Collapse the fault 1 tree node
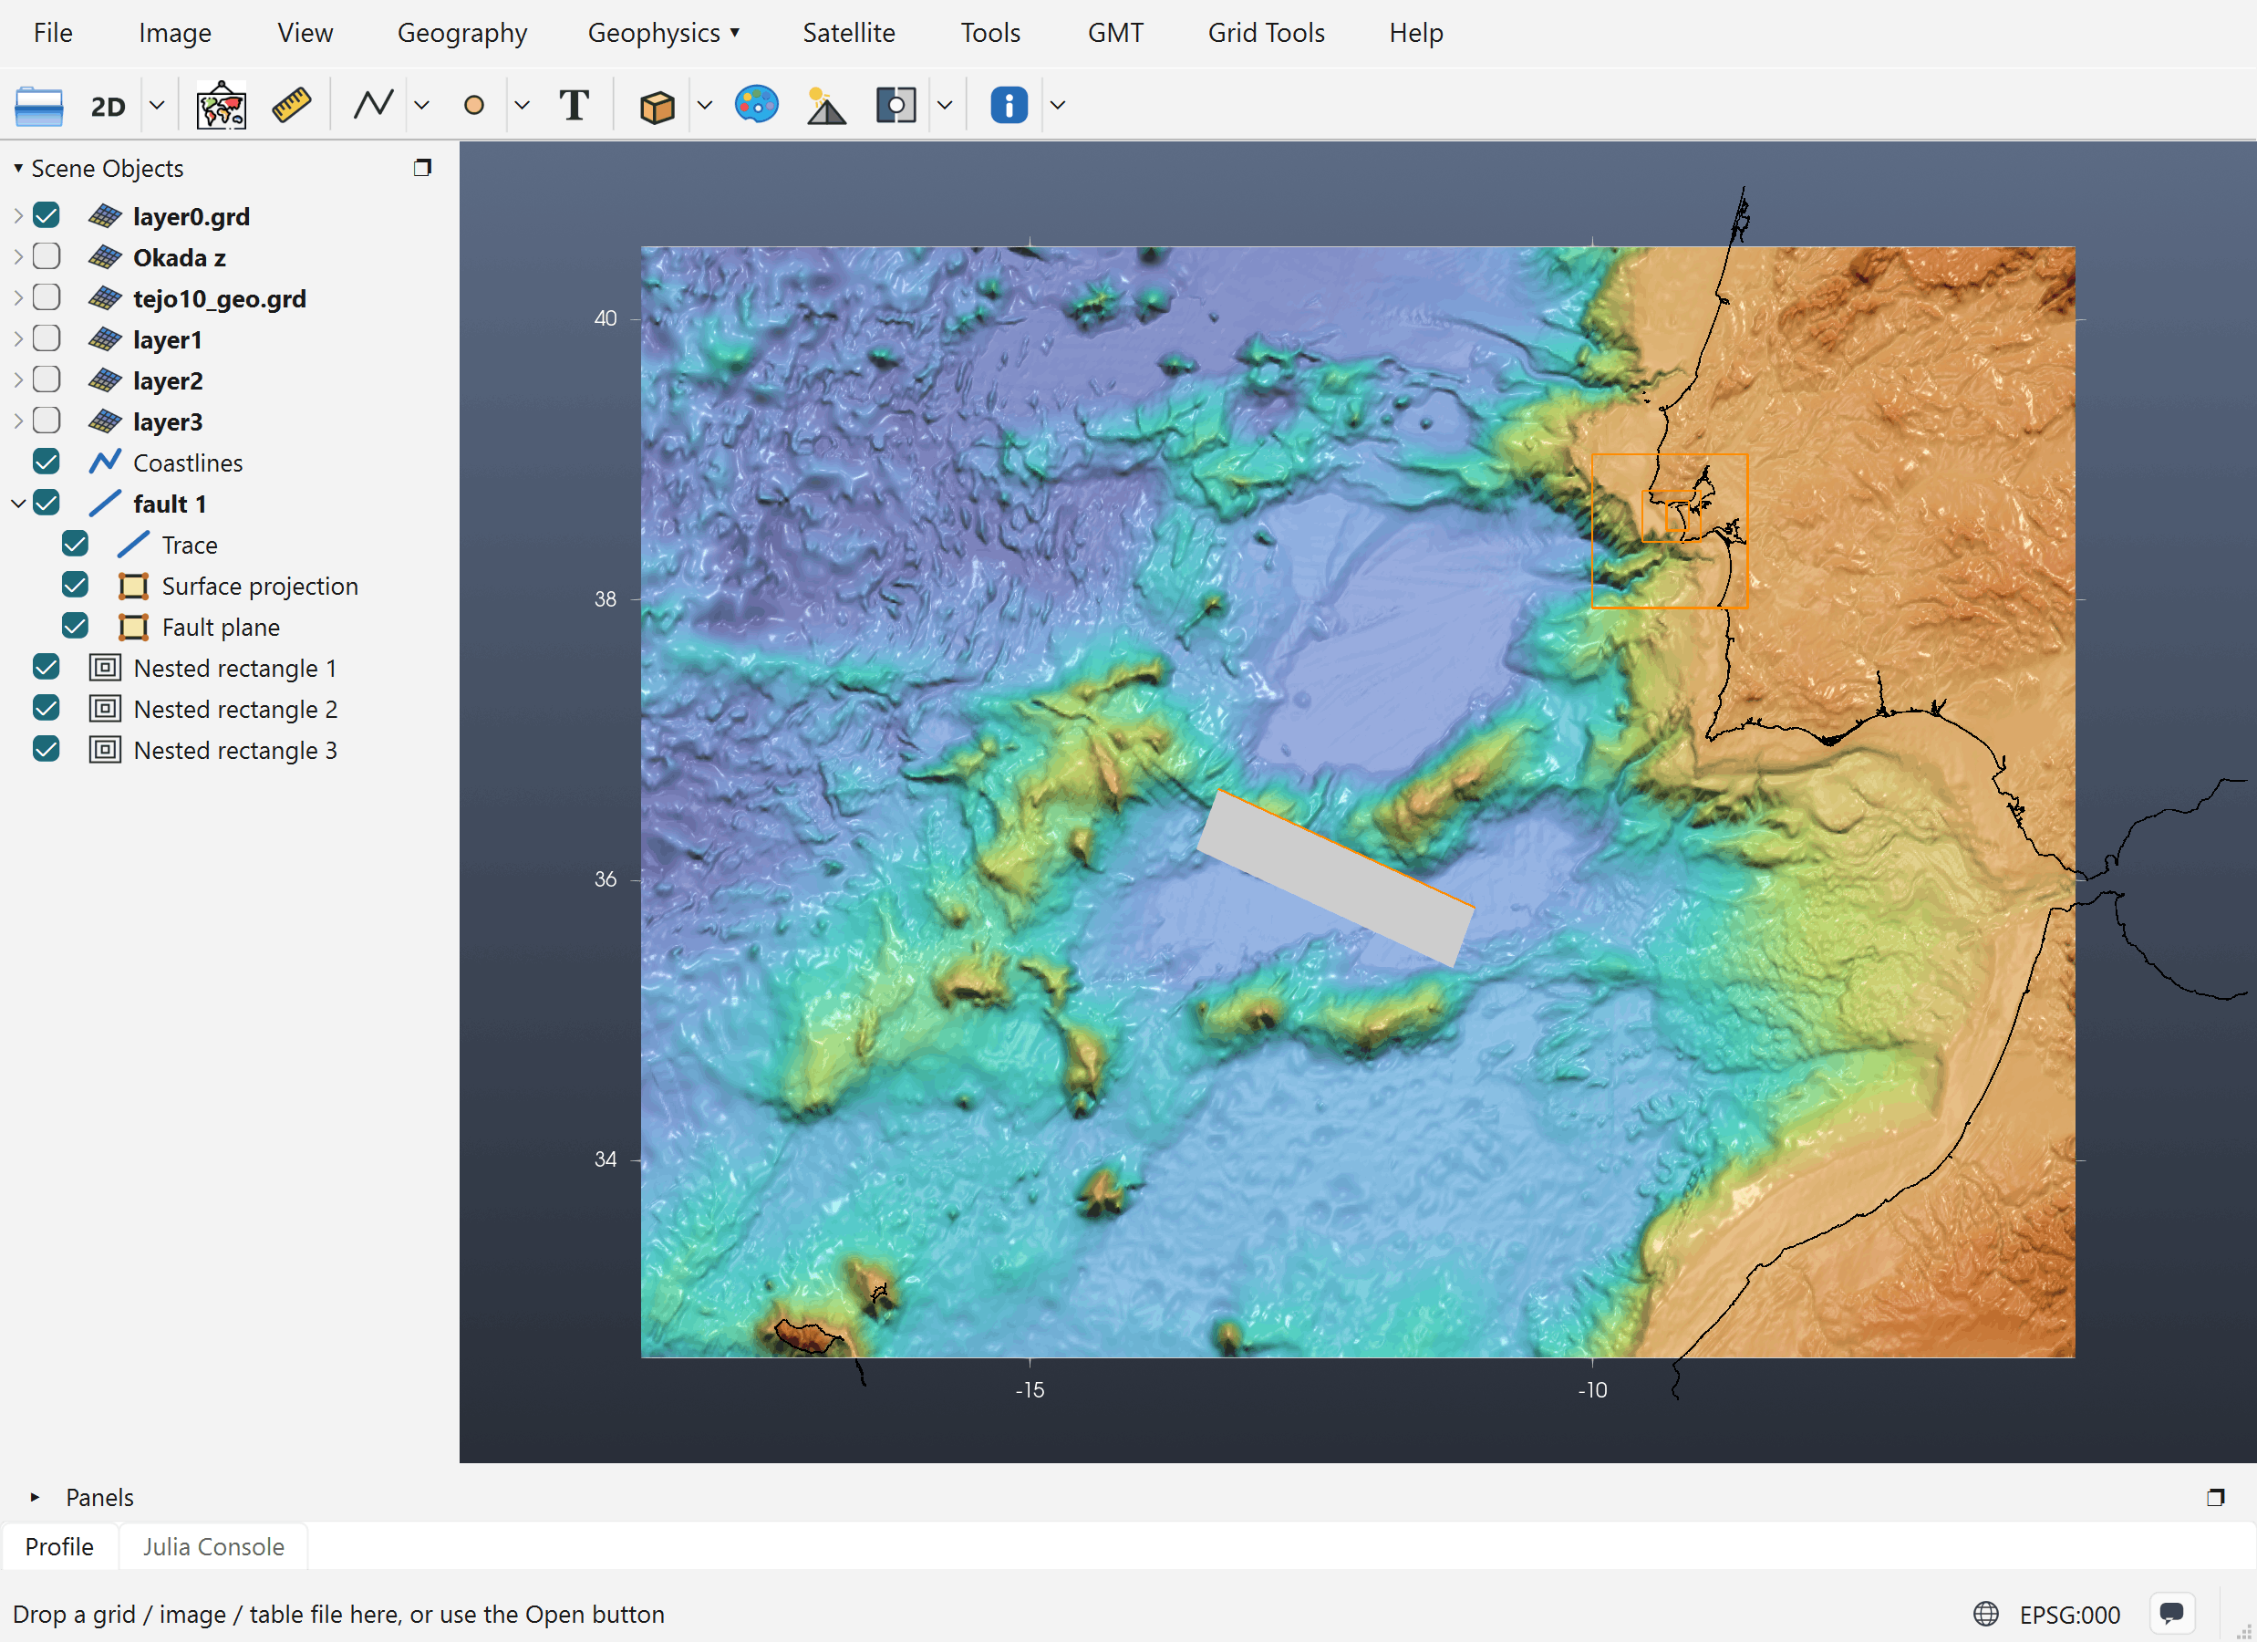Viewport: 2257px width, 1642px height. pyautogui.click(x=18, y=504)
